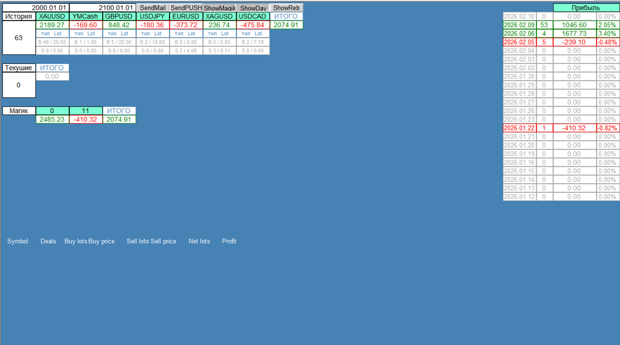Click XAGUSD profit value 236.74
620x345 pixels.
[x=220, y=25]
